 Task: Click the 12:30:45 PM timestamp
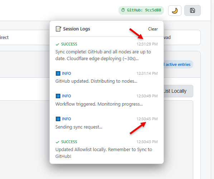pyautogui.click(x=147, y=119)
